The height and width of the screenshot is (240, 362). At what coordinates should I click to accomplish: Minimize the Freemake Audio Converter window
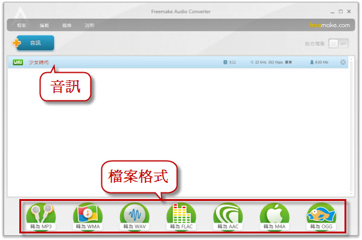(332, 12)
